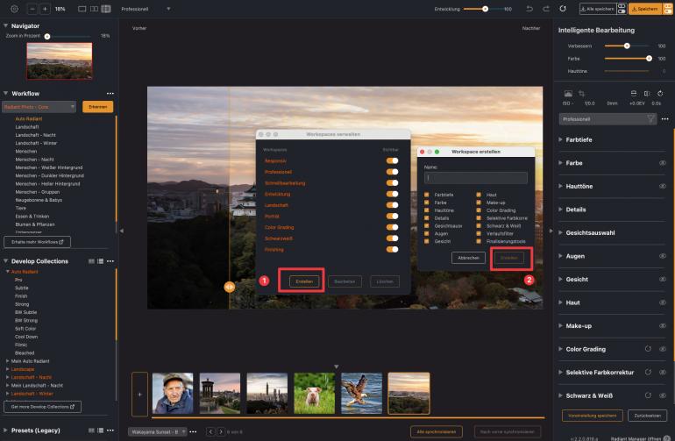Toggle visibility of Color Grading section

(x=663, y=349)
